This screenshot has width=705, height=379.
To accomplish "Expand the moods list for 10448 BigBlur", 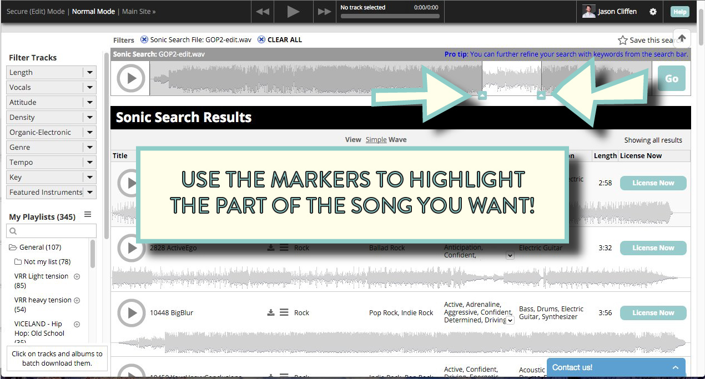I will click(510, 320).
